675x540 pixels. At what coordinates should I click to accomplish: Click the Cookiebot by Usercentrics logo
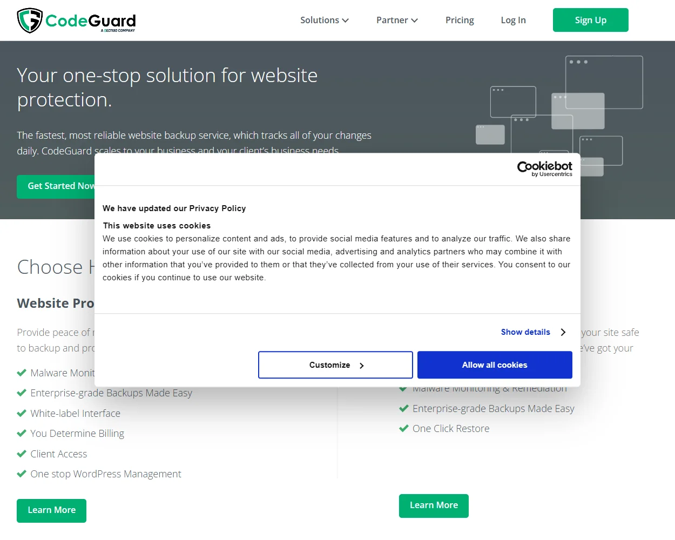544,169
